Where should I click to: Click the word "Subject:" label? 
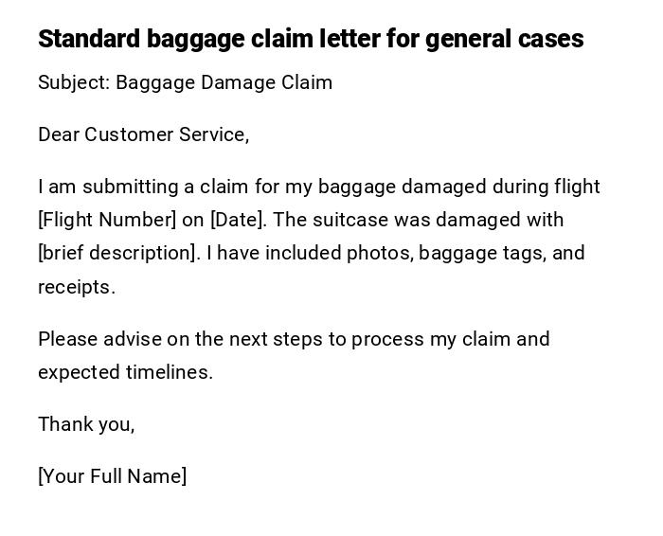coord(74,82)
